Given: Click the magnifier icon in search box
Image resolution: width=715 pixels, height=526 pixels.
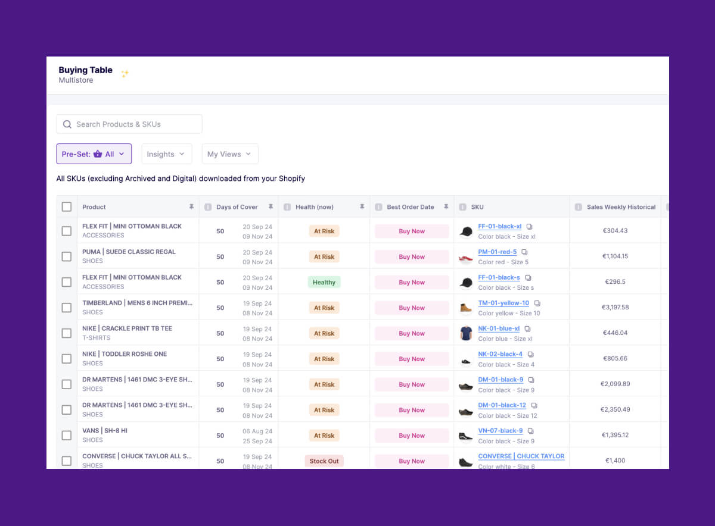Looking at the screenshot, I should tap(67, 124).
